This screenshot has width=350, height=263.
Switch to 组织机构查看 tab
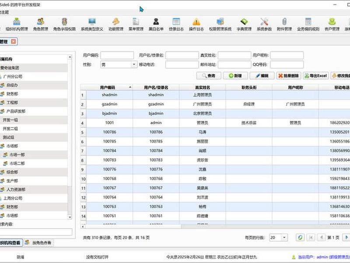10,243
